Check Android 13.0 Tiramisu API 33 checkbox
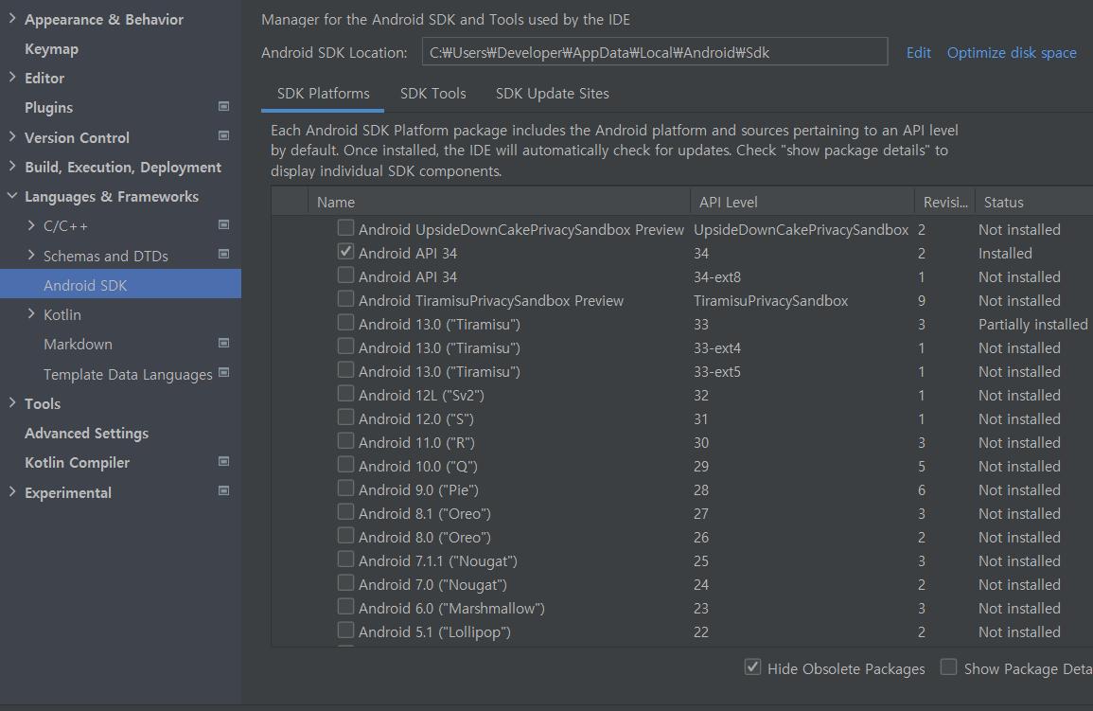The image size is (1093, 711). (x=345, y=323)
